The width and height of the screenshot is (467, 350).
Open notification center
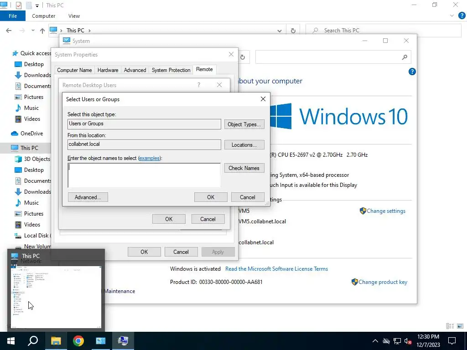click(x=452, y=341)
